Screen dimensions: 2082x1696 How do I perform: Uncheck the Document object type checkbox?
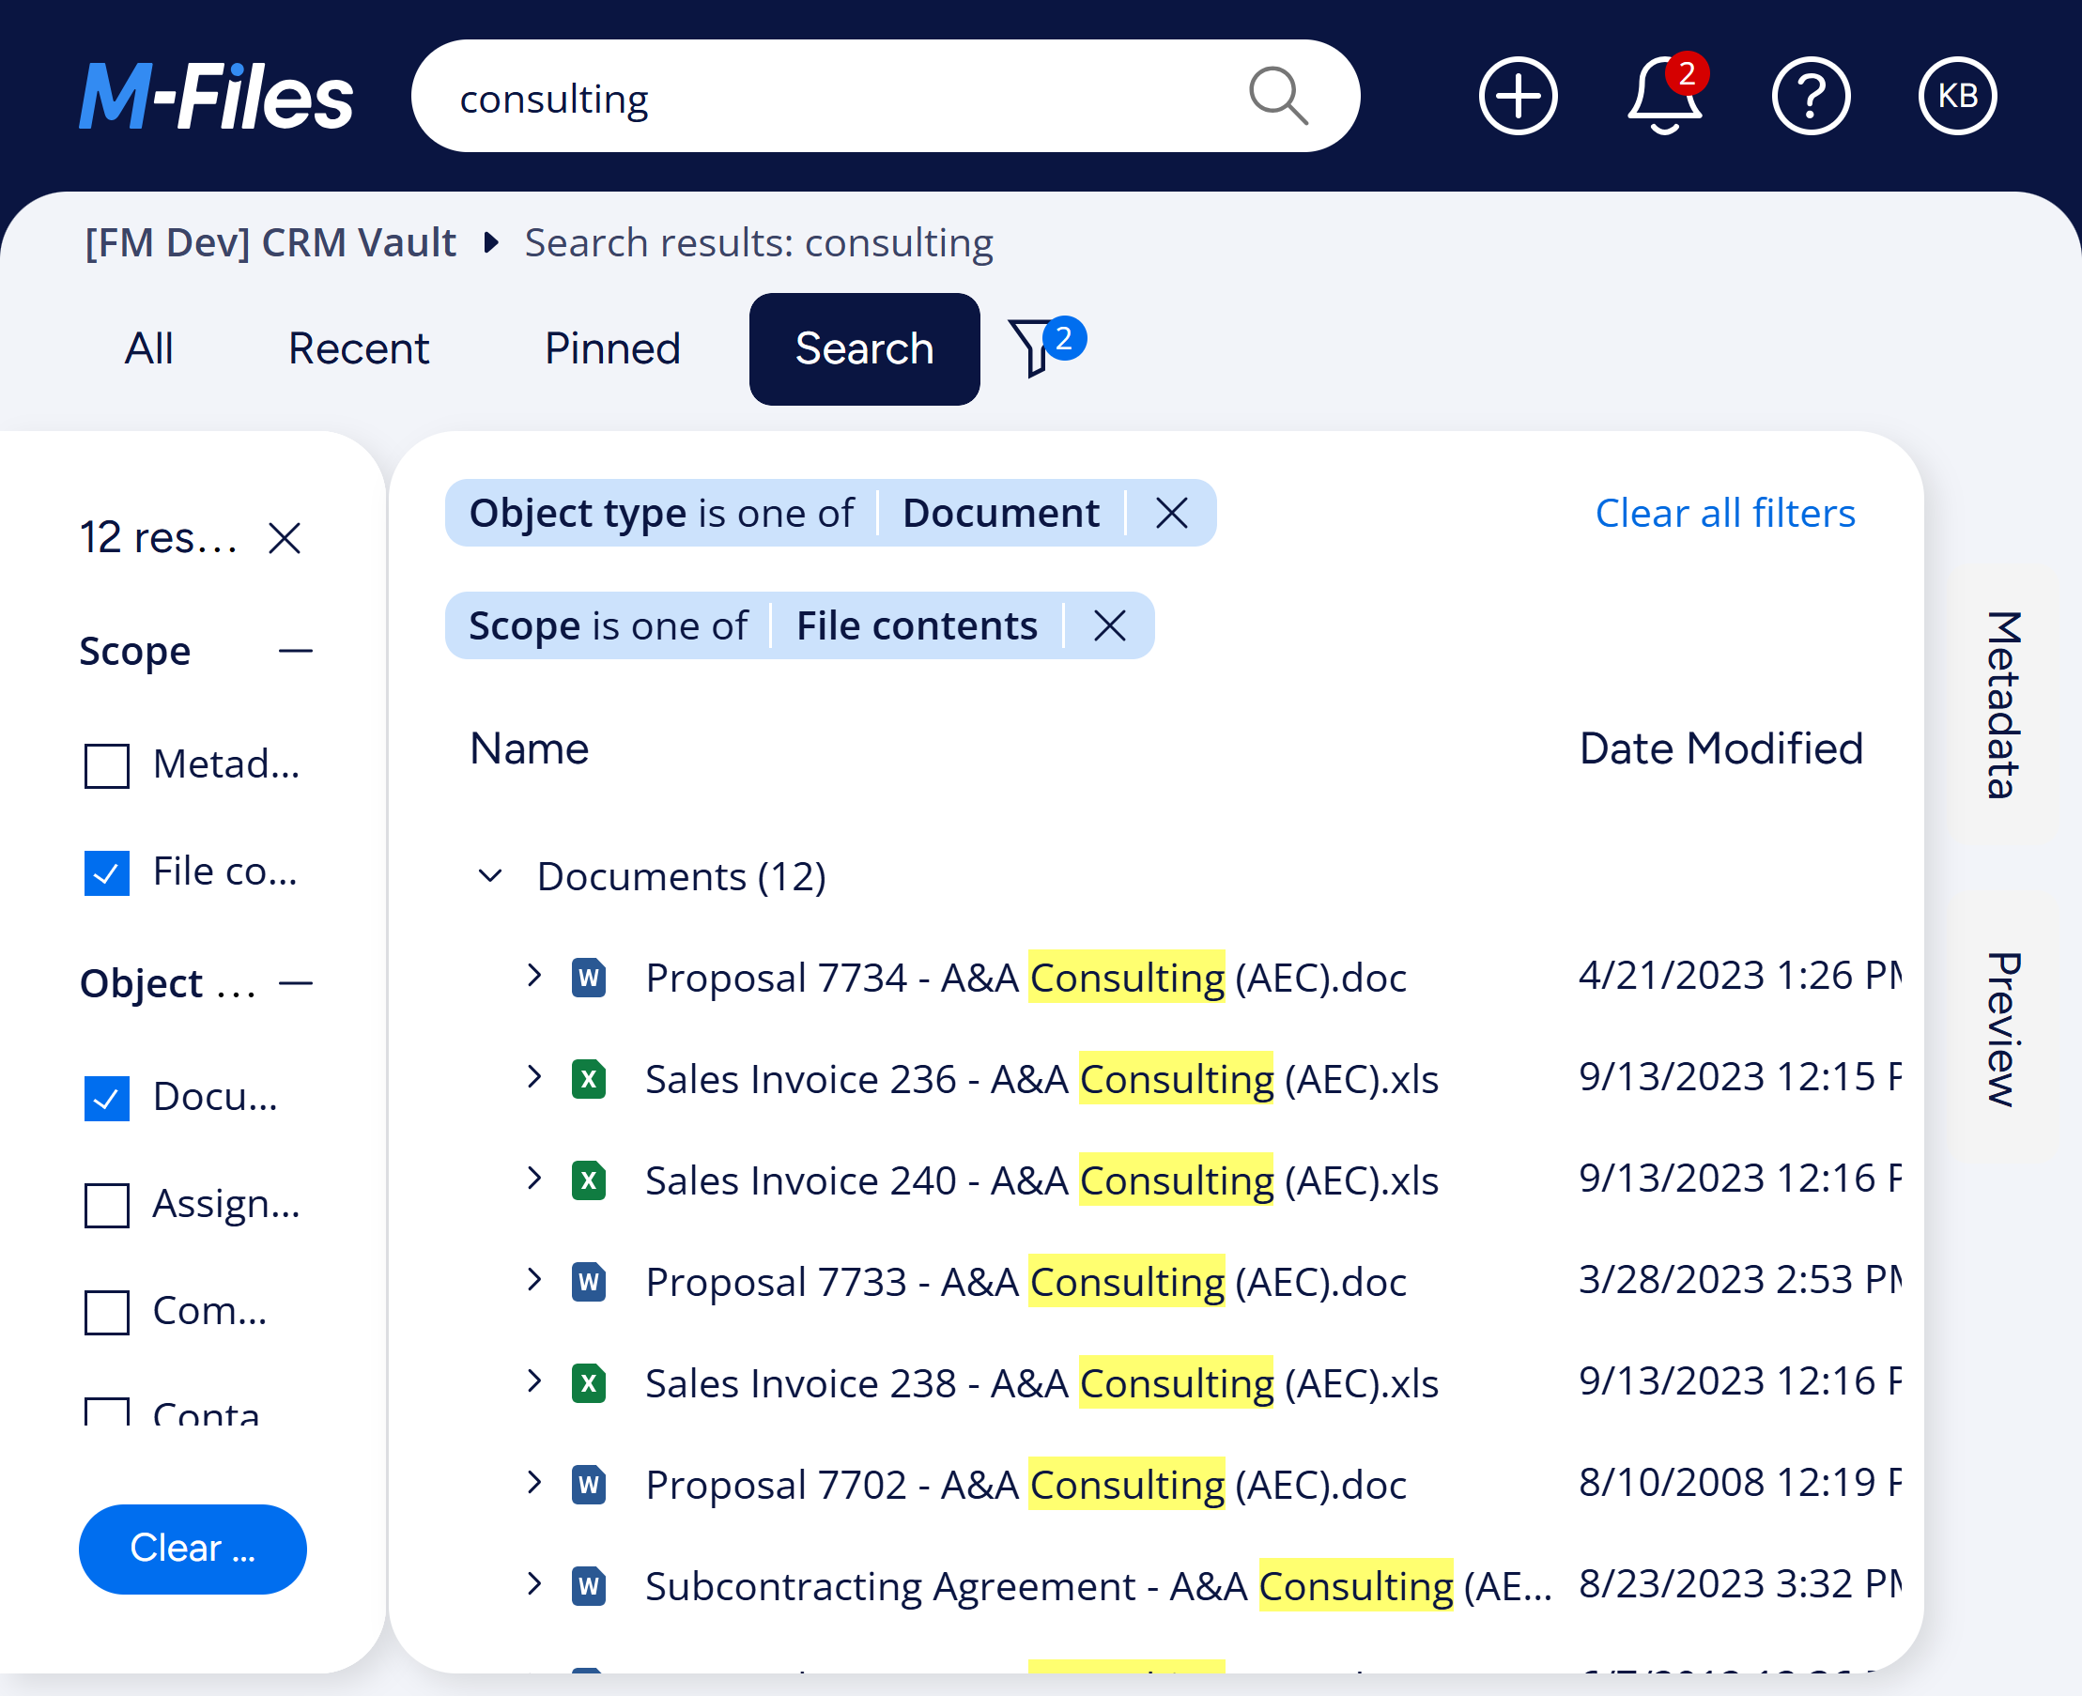pyautogui.click(x=106, y=1097)
